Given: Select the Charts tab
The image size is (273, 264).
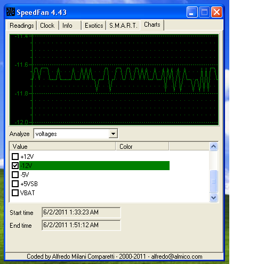Looking at the screenshot, I should (x=152, y=25).
